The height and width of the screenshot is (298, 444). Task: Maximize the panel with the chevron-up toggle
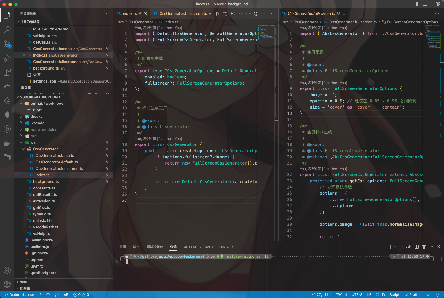(432, 247)
